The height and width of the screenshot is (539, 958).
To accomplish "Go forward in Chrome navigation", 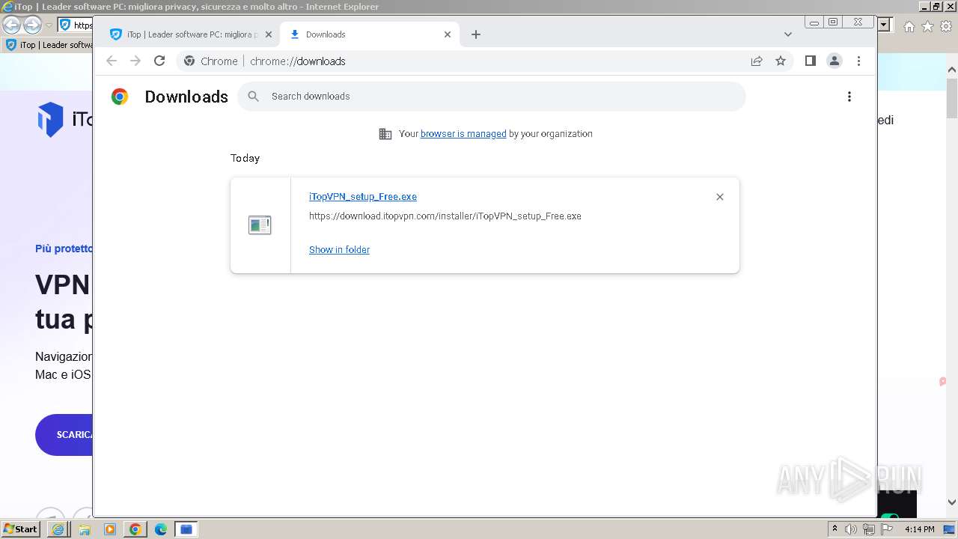I will tap(135, 61).
